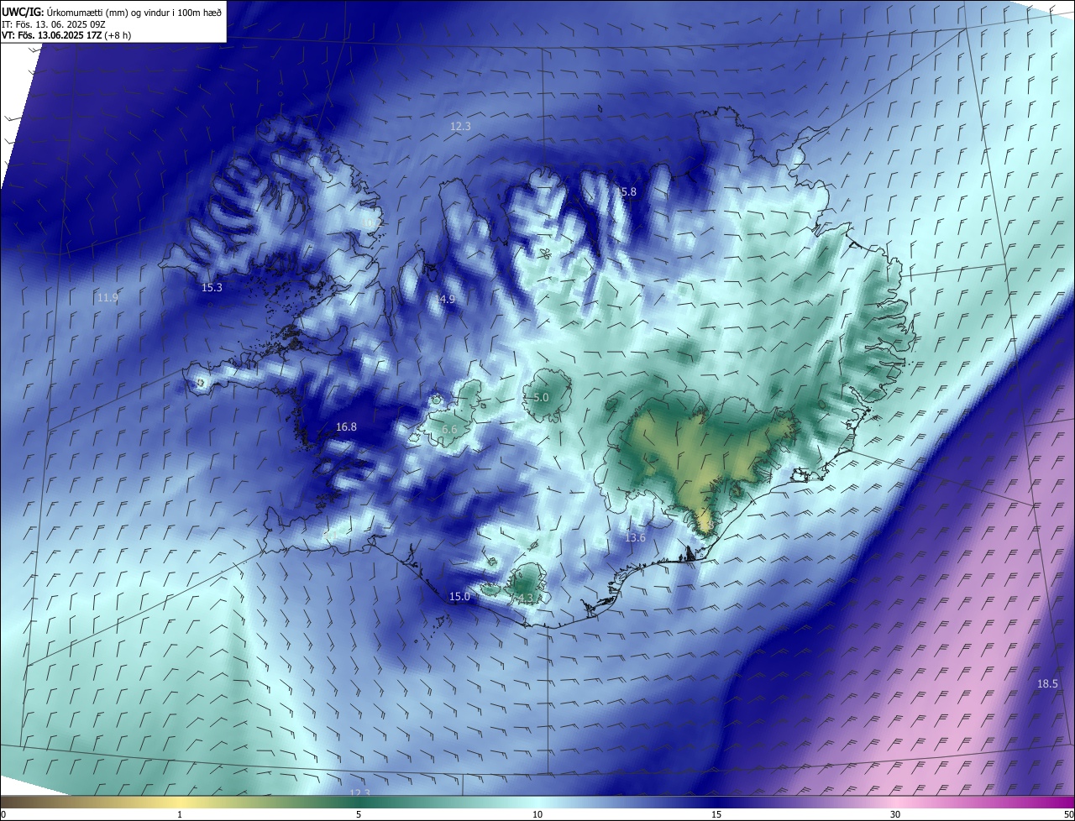Click the 50 tick label on the color scale
Viewport: 1075px width, 821px height.
(x=1068, y=814)
